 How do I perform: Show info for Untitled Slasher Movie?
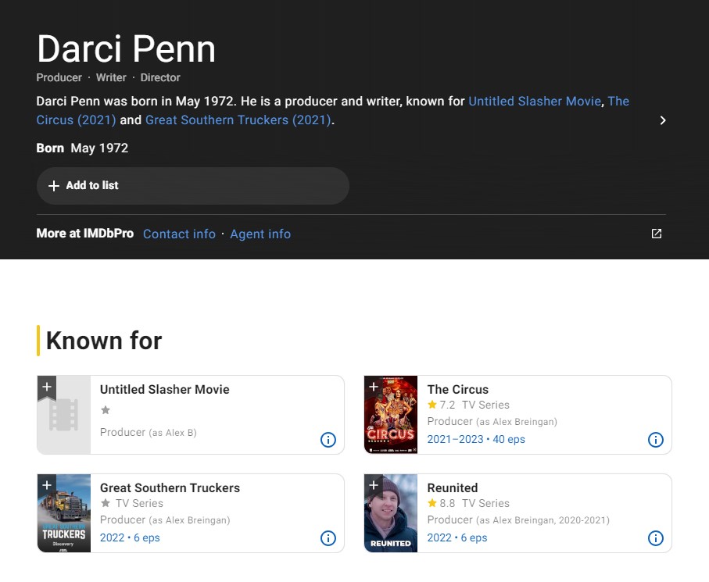point(328,440)
